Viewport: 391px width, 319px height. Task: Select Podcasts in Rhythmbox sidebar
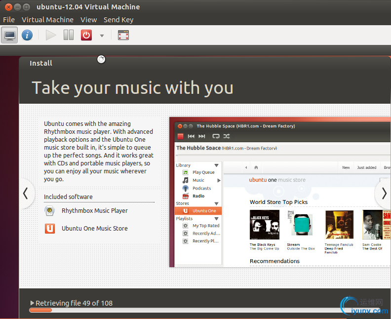click(201, 188)
